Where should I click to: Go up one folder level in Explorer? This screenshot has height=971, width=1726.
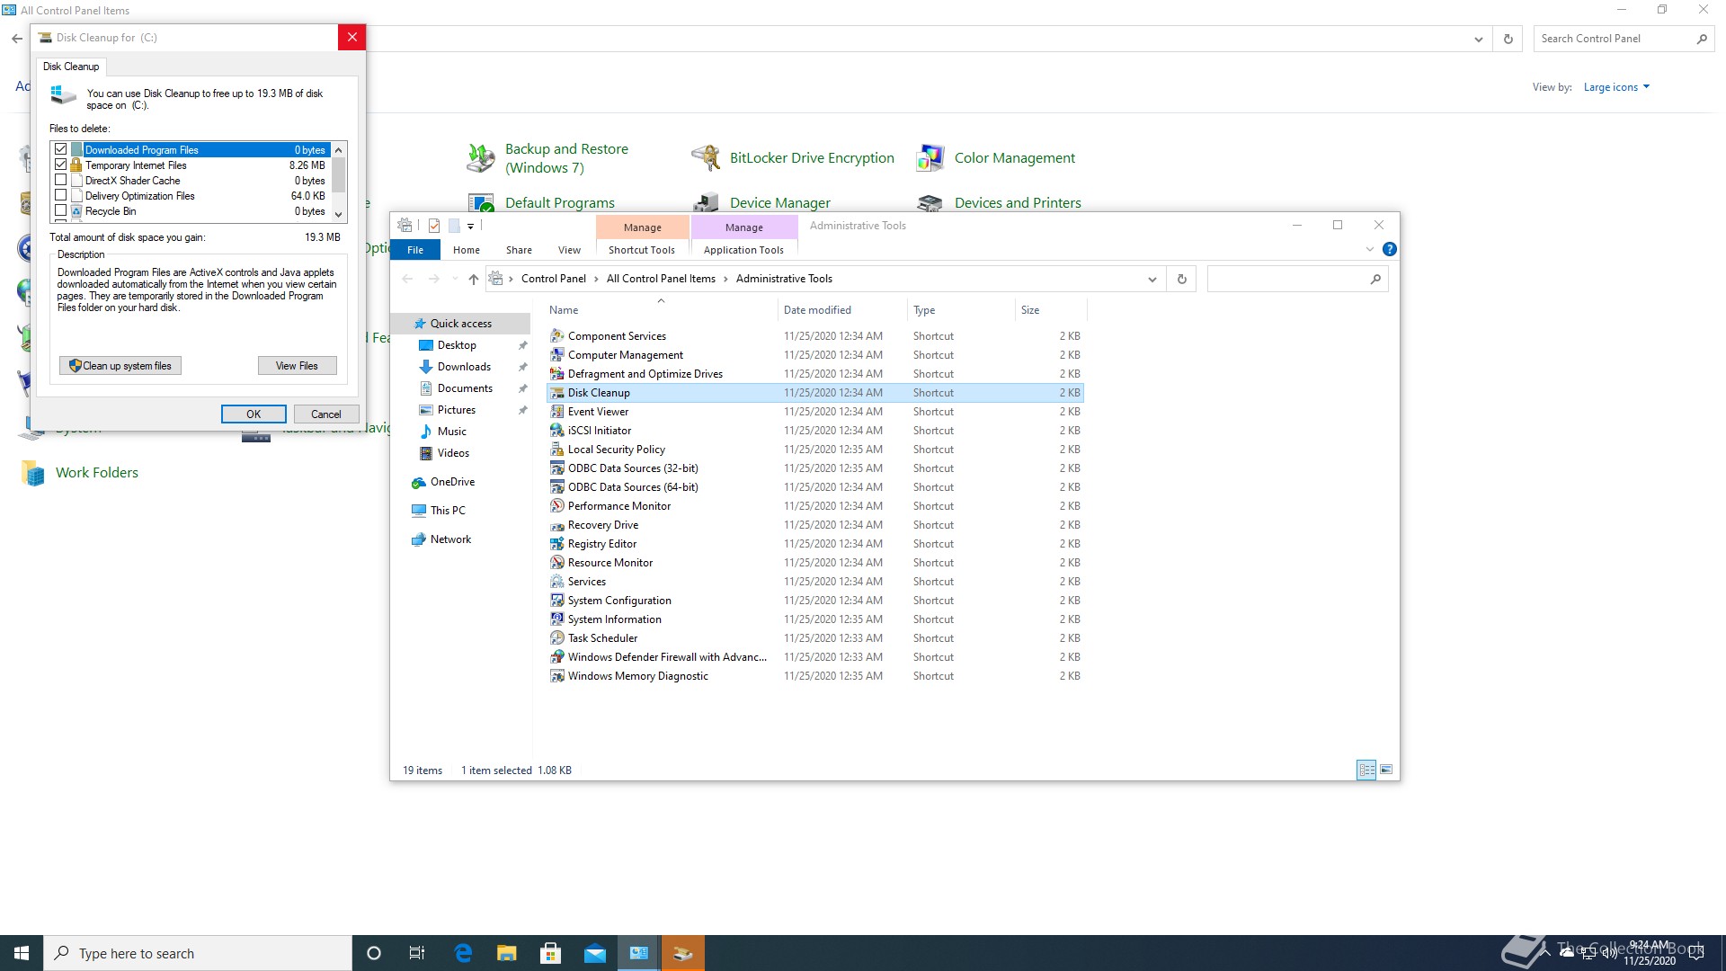click(x=473, y=279)
